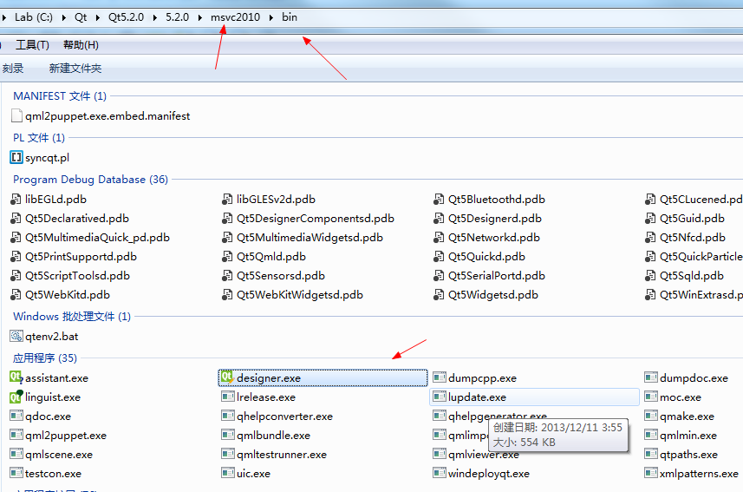Screen dimensions: 743x492
Task: Select Qt5MultimediaQuick_pd.pdb file name
Action: click(x=98, y=237)
